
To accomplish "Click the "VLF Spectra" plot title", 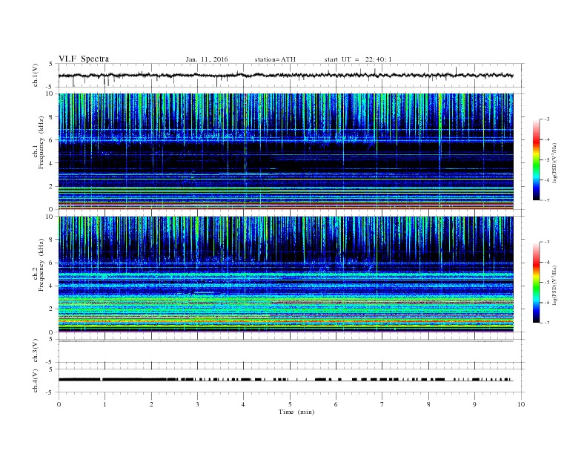I will tap(84, 59).
